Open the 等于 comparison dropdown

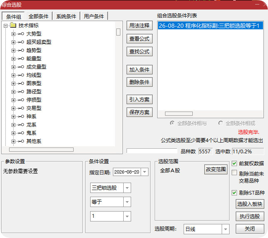pos(127,202)
